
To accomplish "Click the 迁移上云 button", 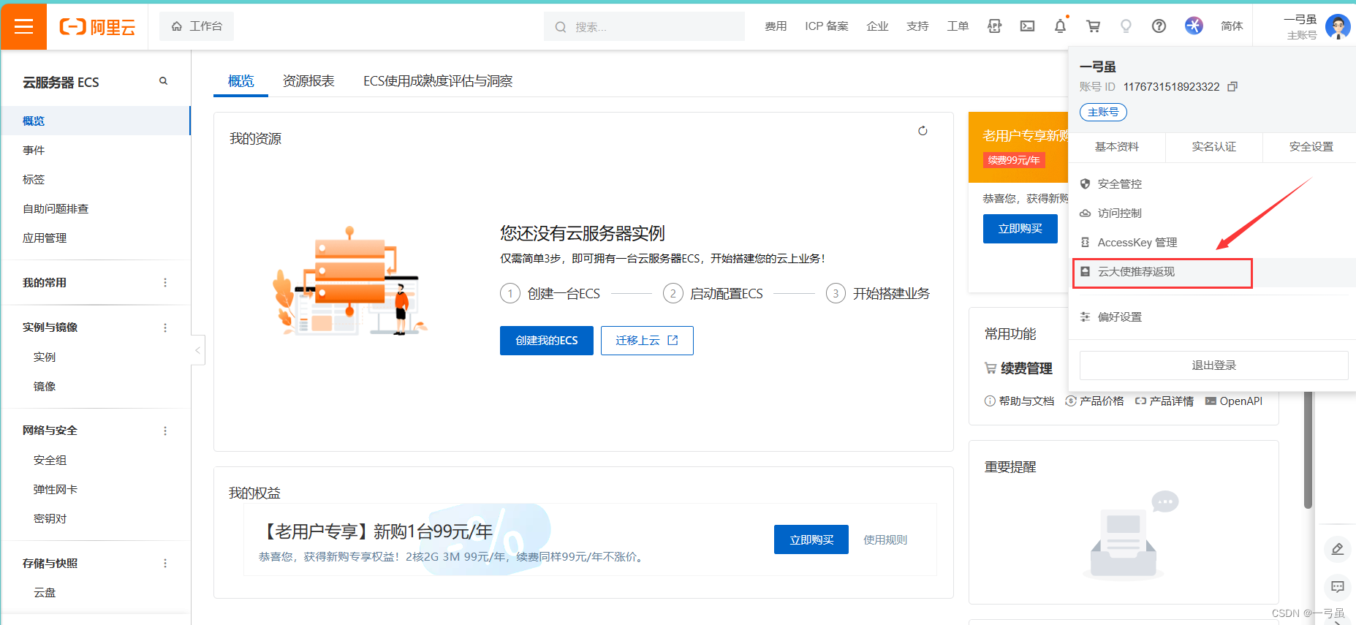I will coord(647,341).
